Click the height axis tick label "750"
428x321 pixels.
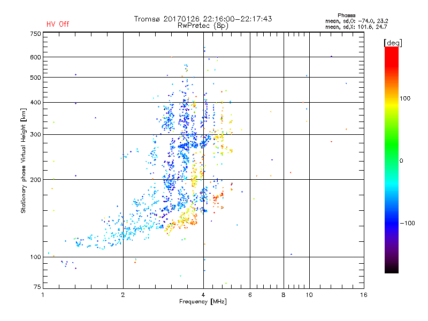(x=35, y=34)
